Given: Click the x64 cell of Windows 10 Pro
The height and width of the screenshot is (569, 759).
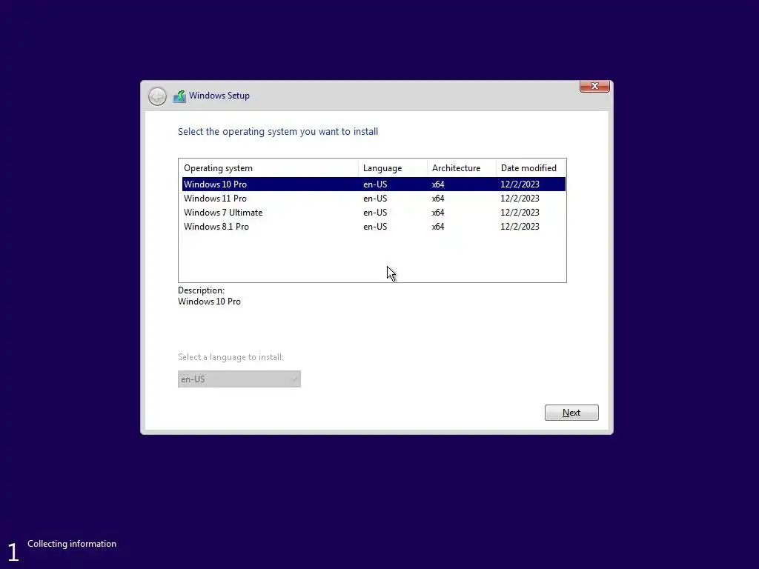Looking at the screenshot, I should 438,184.
